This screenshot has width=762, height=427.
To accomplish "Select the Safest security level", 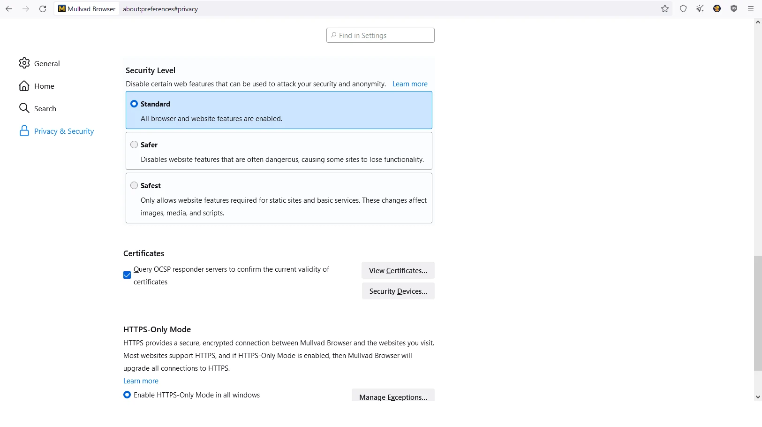I will (x=134, y=185).
